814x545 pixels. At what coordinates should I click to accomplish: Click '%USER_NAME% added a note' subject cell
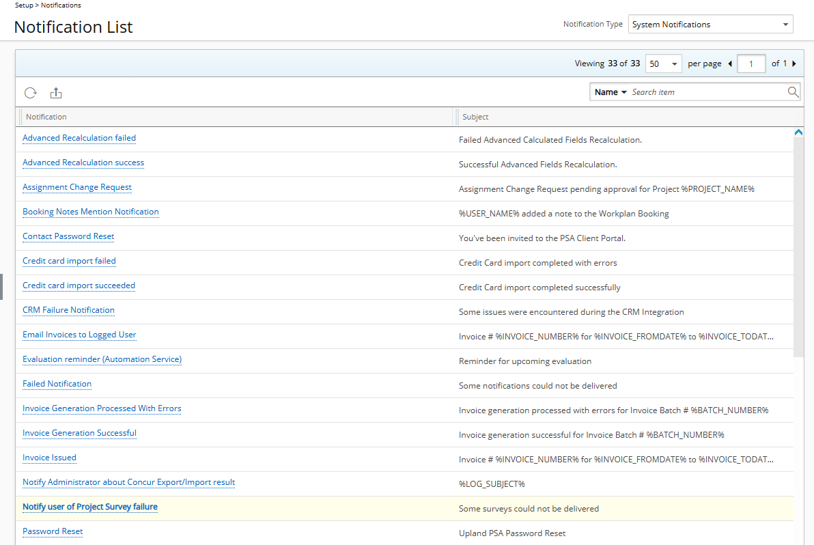564,214
